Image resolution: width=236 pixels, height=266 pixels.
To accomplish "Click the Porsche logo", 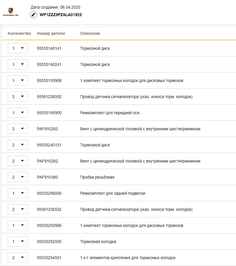I will (11, 12).
